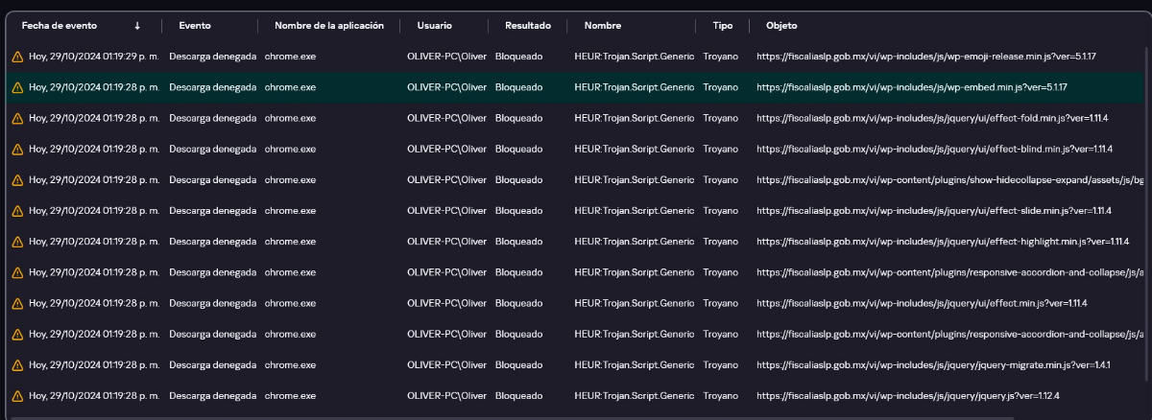Click the alert icon on the jquery.js?ver=1.12.4 row
This screenshot has height=420, width=1152.
(17, 396)
